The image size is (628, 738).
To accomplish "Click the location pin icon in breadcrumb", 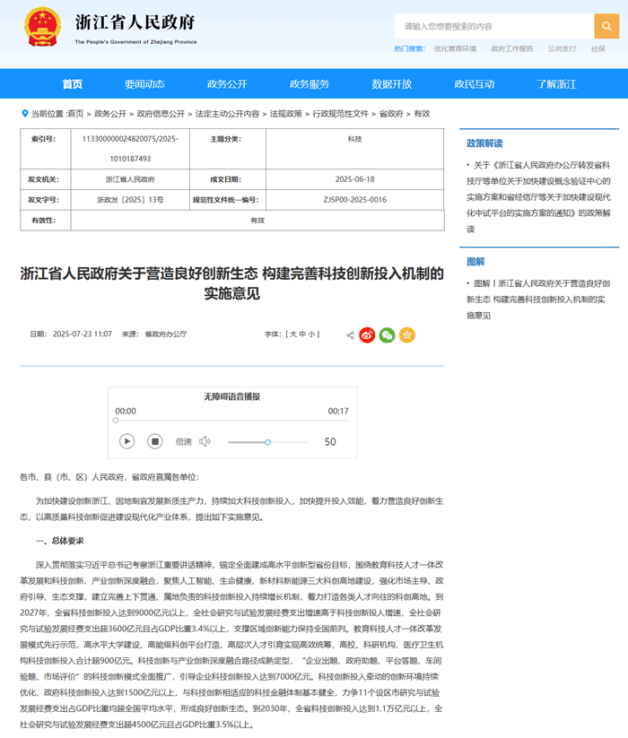I will coord(24,114).
